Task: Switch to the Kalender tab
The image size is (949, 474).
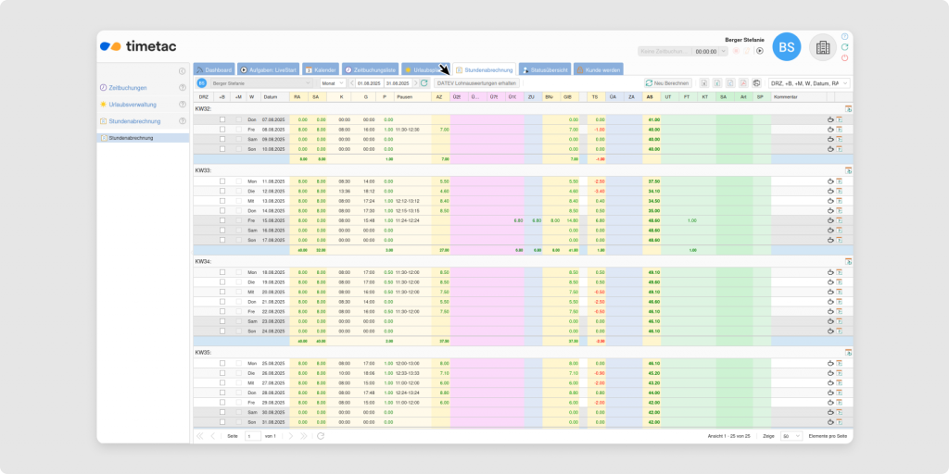Action: 320,69
